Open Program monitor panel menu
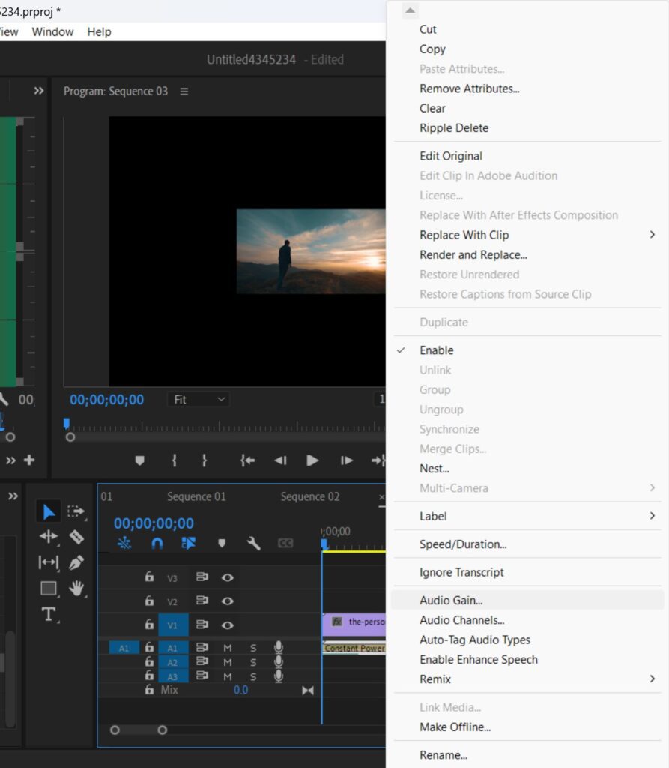The image size is (669, 768). 184,91
